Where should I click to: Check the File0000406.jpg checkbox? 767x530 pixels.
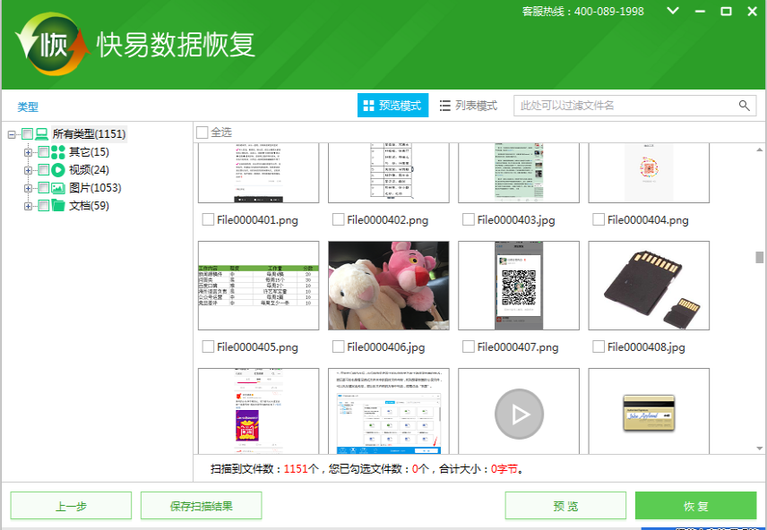pos(339,346)
